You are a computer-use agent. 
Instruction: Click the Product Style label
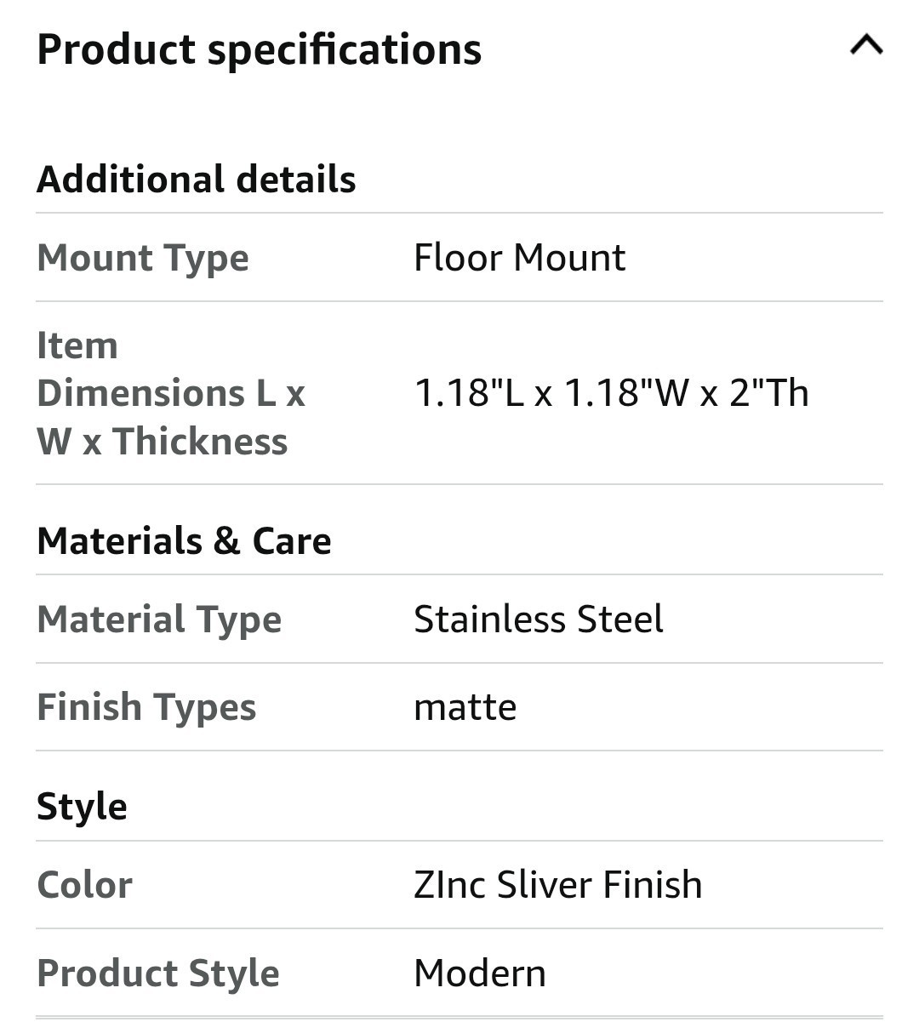(x=157, y=973)
